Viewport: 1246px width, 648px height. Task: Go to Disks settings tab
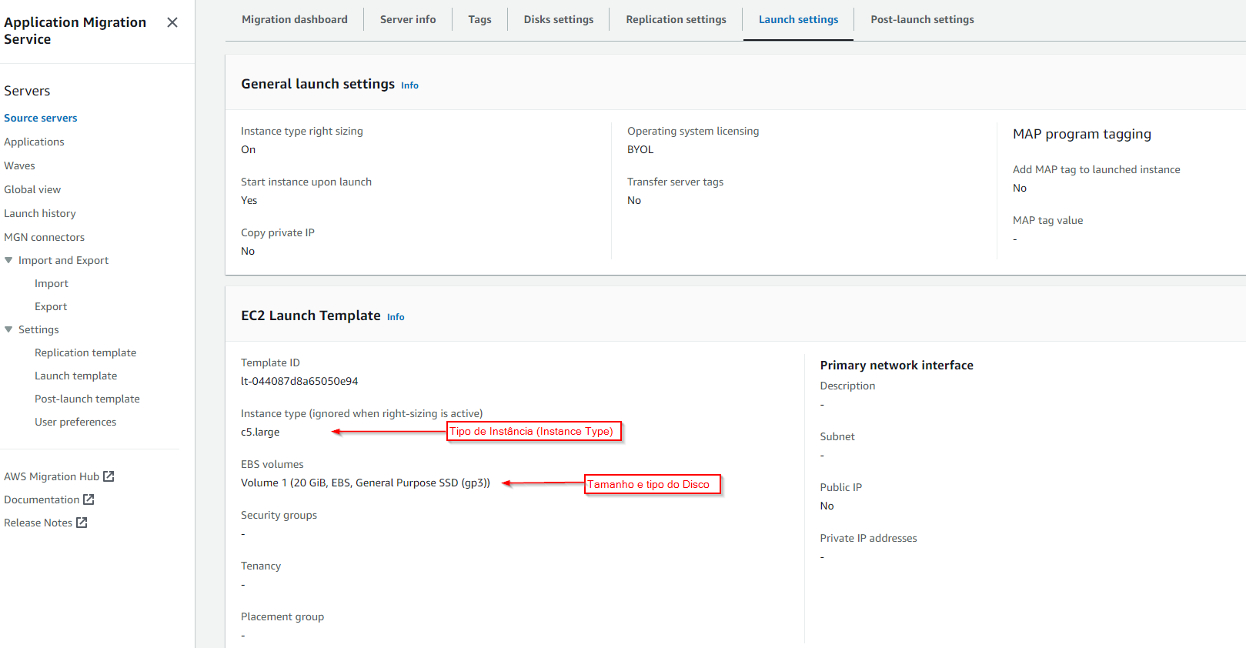(558, 19)
